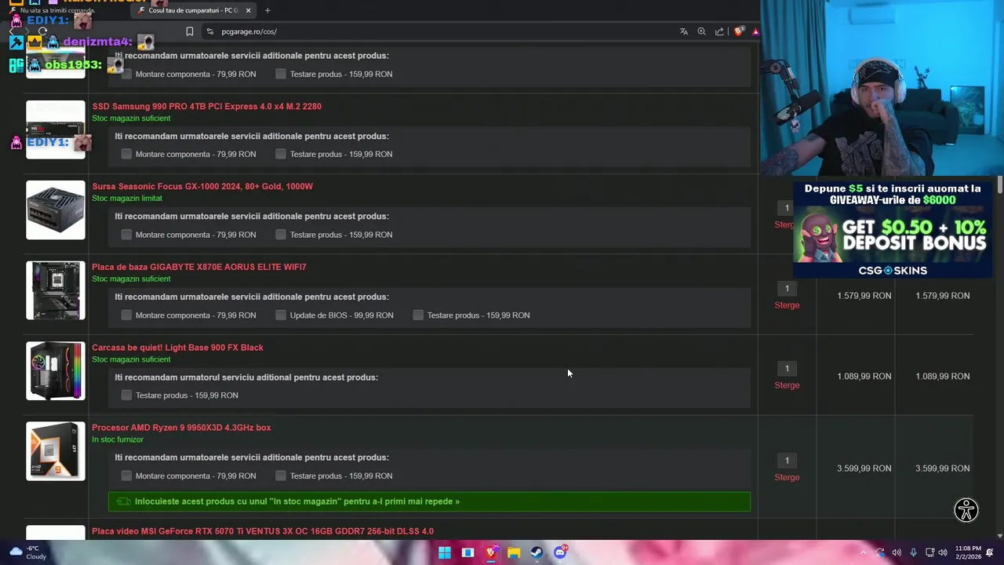The image size is (1004, 565).
Task: Select Testare produs for Ryzen 9 9950X3D
Action: (281, 476)
